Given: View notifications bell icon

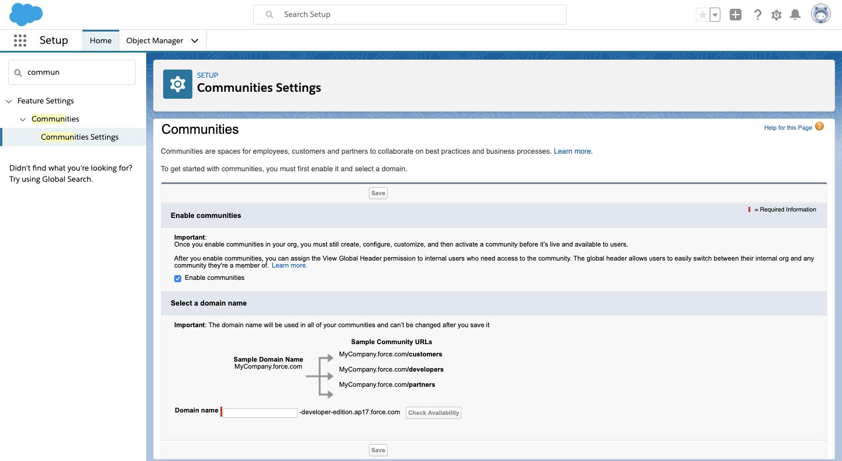Looking at the screenshot, I should pos(795,15).
